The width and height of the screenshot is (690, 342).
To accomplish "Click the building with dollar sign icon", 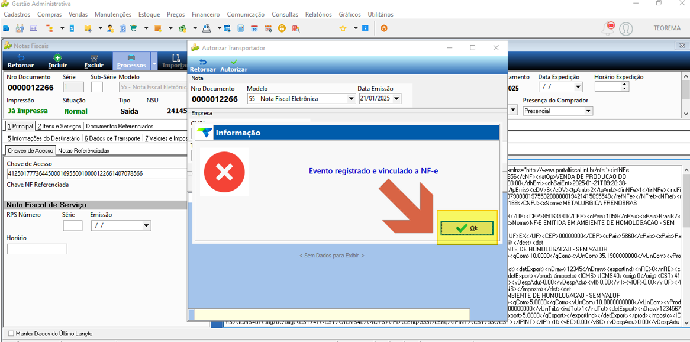I will (x=122, y=28).
